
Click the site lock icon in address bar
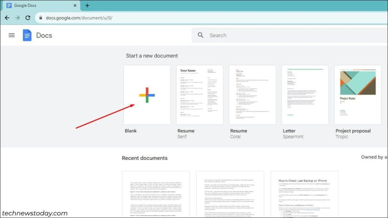(x=41, y=18)
